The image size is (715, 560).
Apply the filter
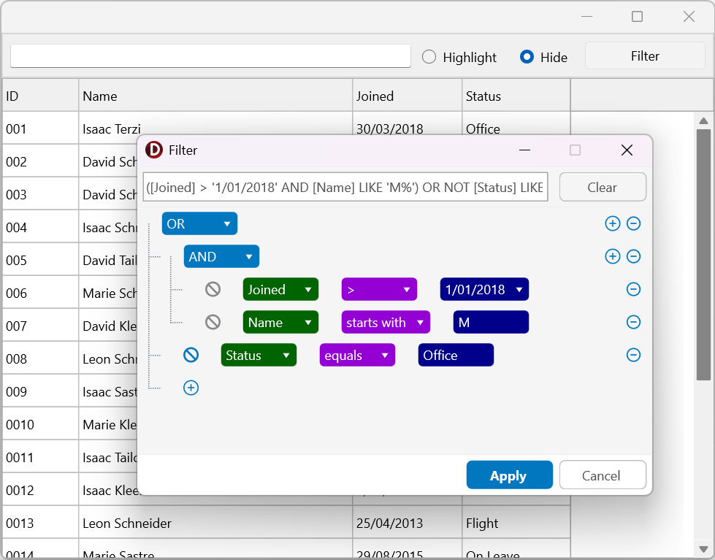click(509, 475)
